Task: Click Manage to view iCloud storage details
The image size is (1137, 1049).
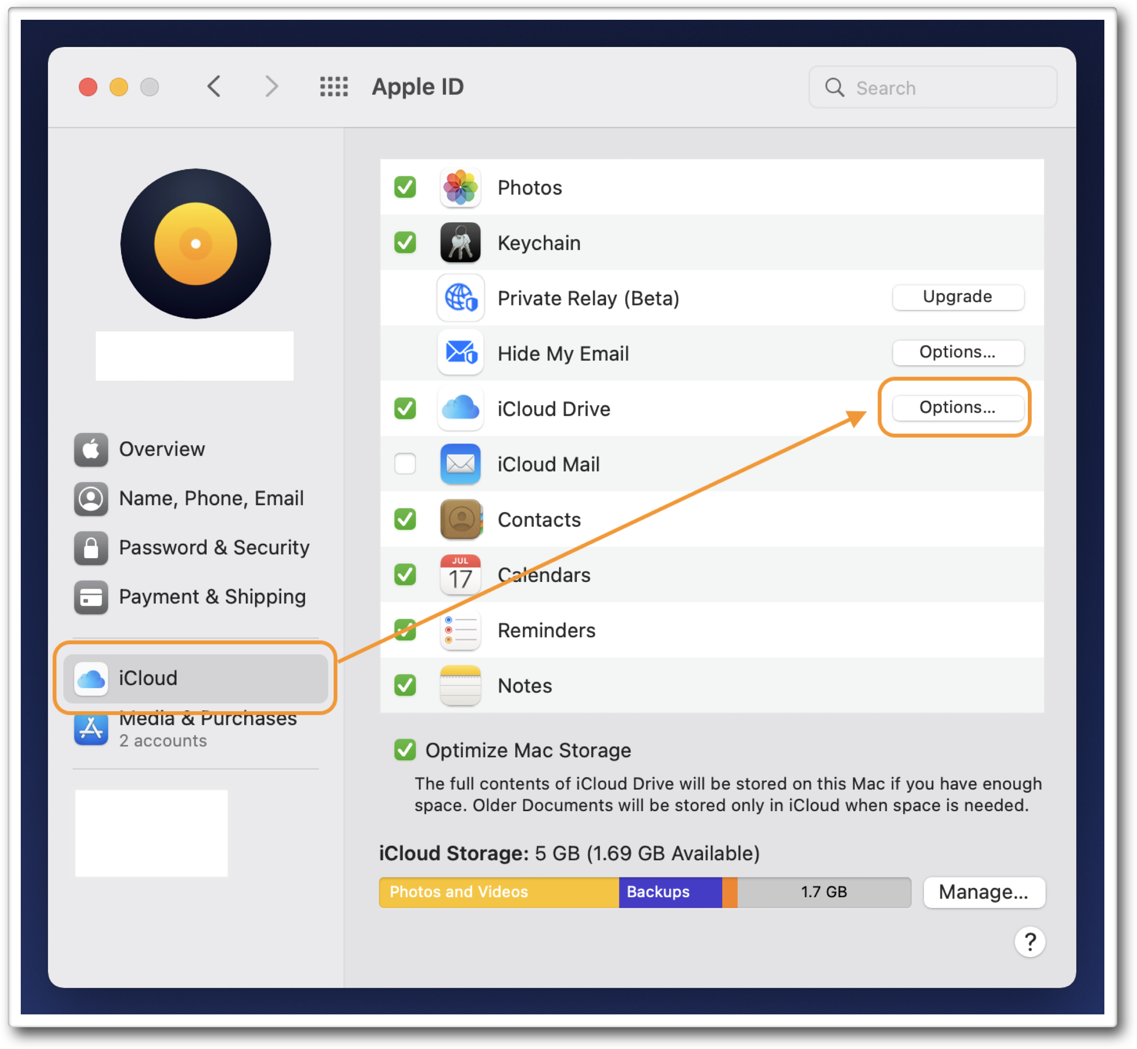Action: click(984, 892)
